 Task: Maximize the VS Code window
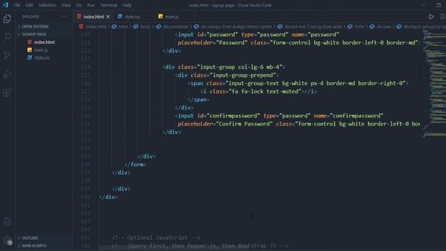(438, 5)
